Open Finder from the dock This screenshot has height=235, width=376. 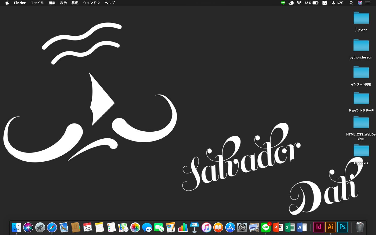[x=16, y=227]
